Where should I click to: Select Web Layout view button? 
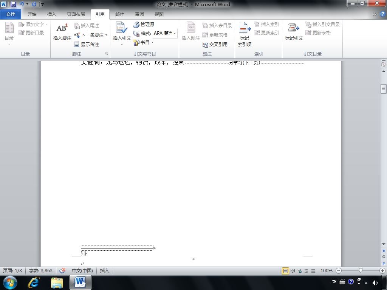299,271
